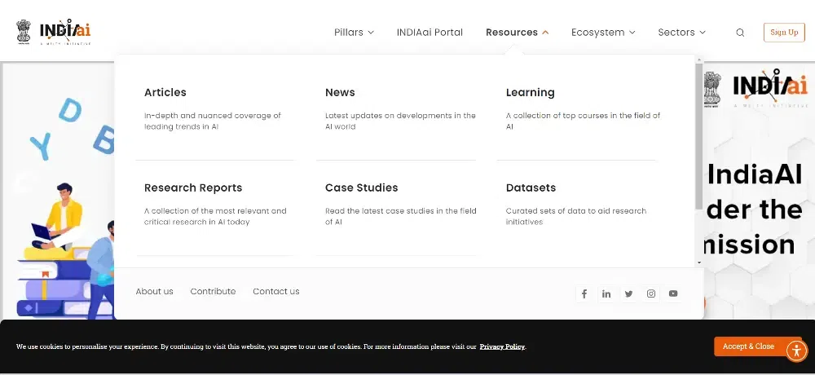Click 'Latest updates on developments' description
Viewport: 815px width, 375px height.
tap(400, 121)
